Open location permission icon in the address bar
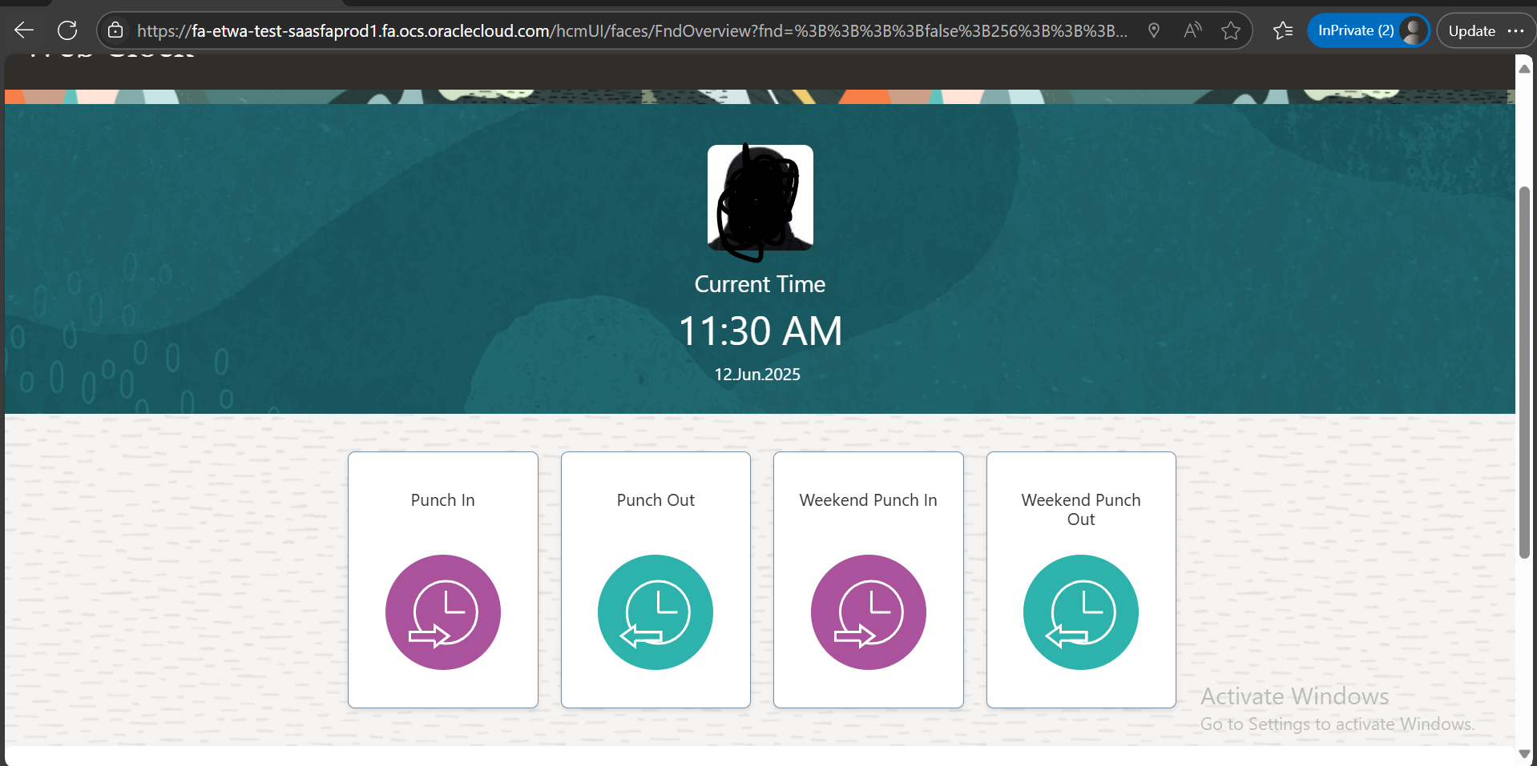 [x=1154, y=30]
